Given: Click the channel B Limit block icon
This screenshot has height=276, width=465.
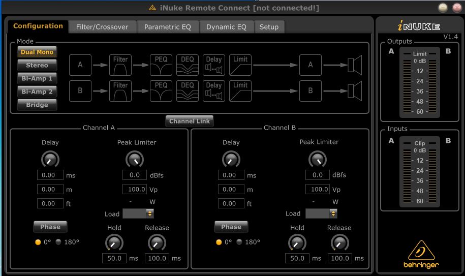Looking at the screenshot, I should click(x=240, y=91).
